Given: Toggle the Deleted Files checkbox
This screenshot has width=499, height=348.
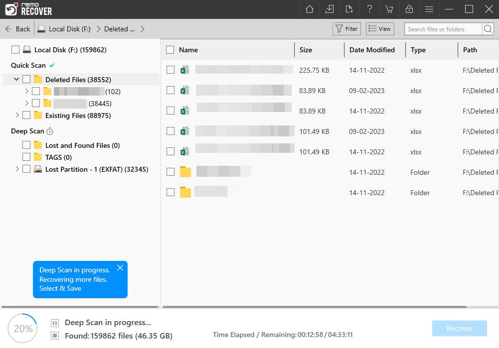Looking at the screenshot, I should click(26, 80).
